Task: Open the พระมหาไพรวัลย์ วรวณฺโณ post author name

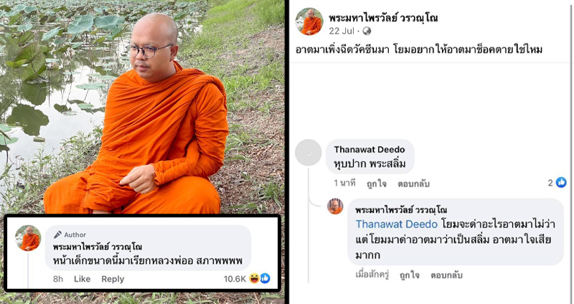Action: [383, 17]
